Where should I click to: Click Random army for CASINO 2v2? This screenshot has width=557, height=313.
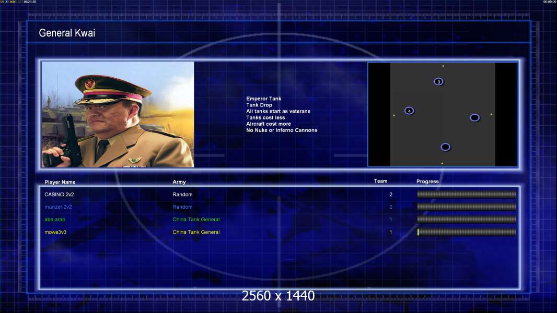click(x=182, y=195)
